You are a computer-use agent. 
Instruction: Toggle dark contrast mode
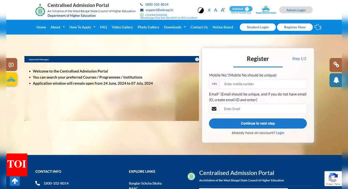point(201,10)
